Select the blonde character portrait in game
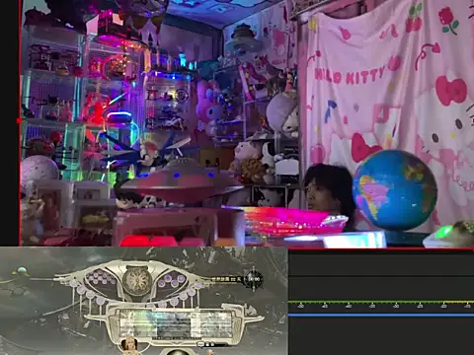 129,345
